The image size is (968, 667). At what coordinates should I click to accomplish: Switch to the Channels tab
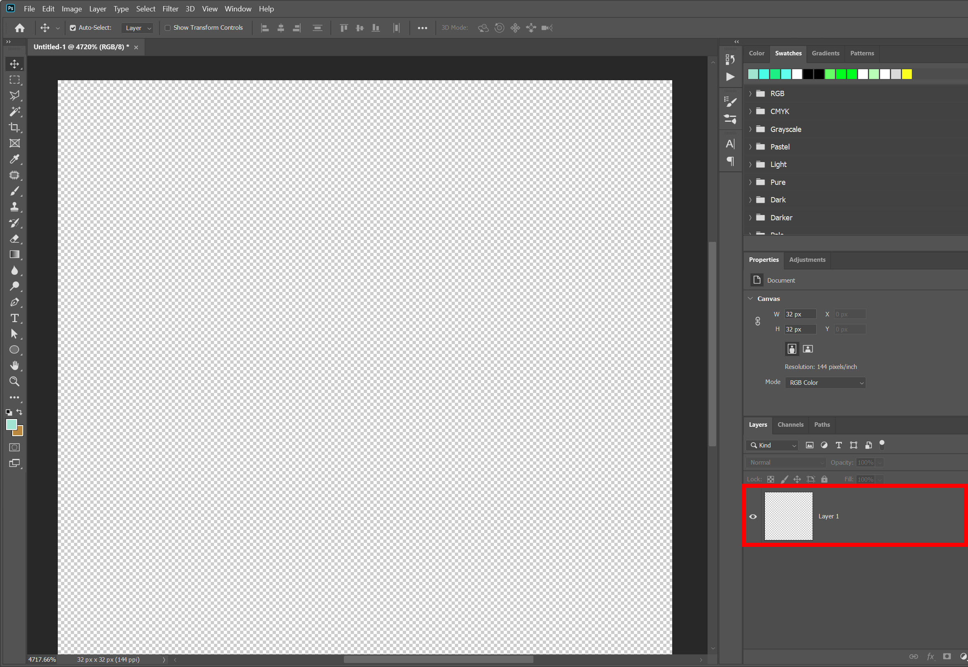[x=790, y=425]
